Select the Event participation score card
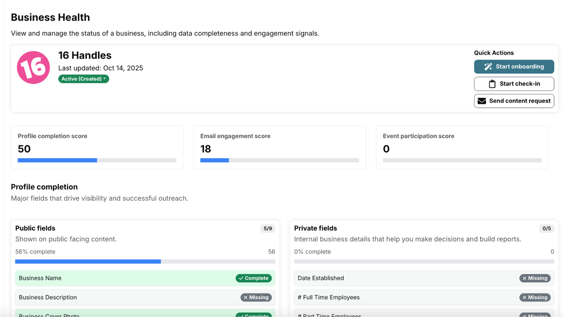564x317 pixels. [462, 147]
